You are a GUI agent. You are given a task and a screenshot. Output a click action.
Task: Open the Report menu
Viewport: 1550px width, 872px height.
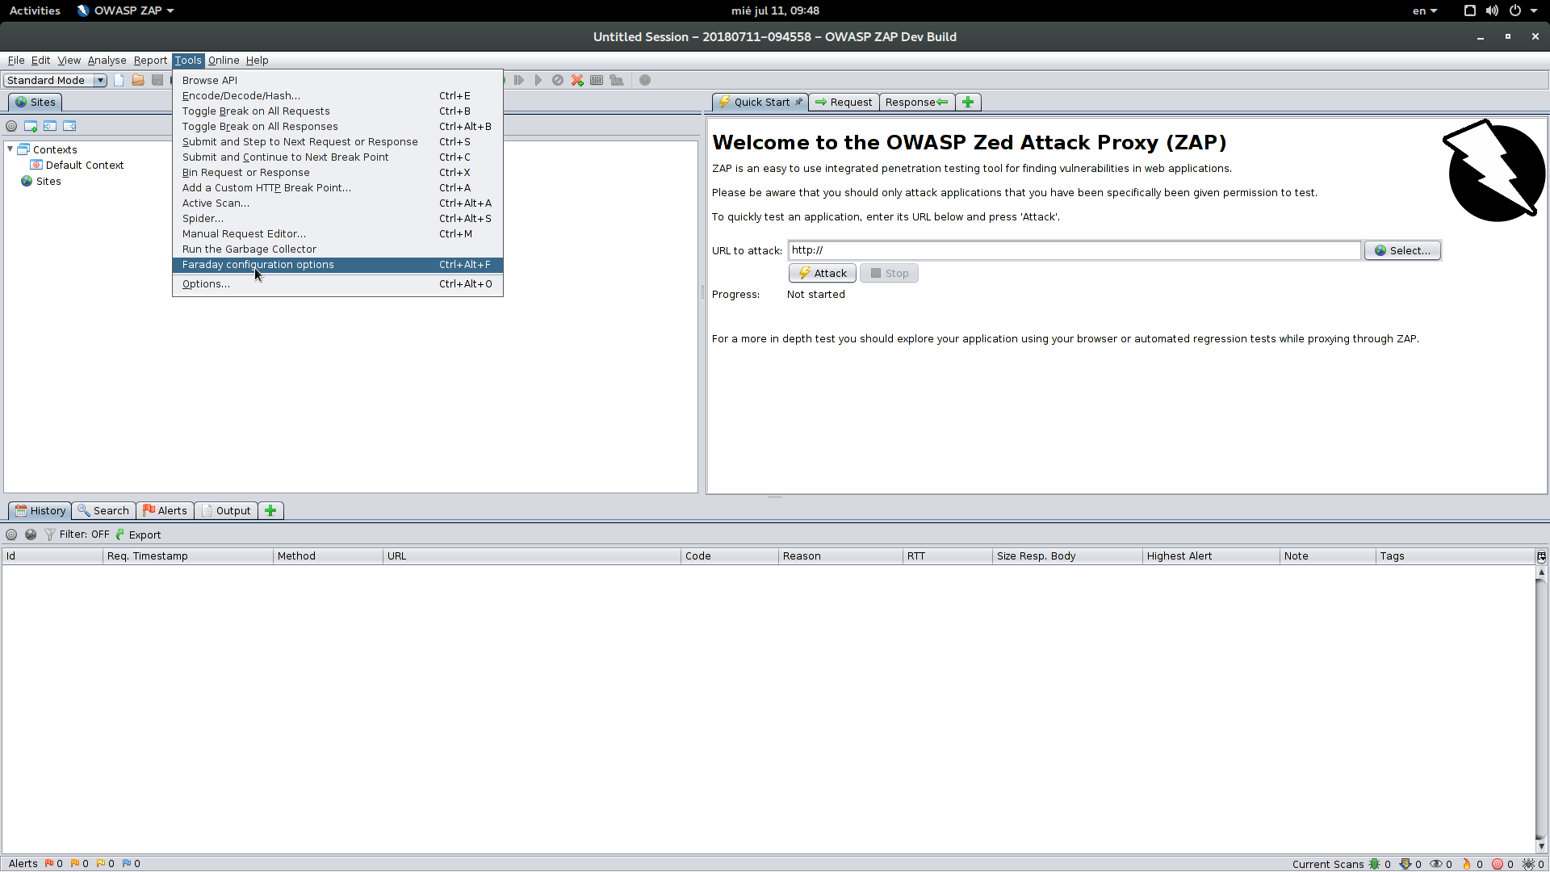coord(150,61)
